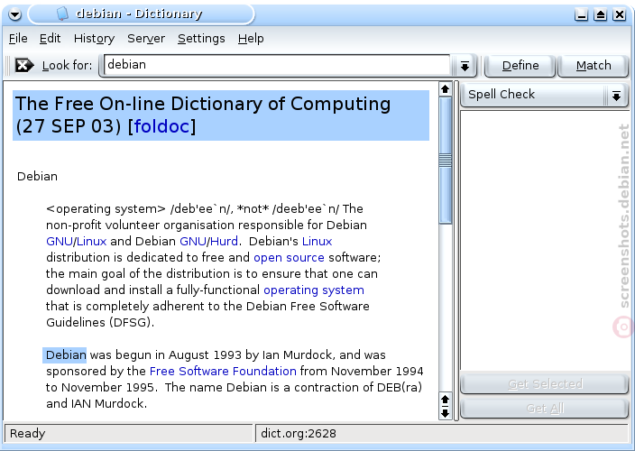Screen dimensions: 635x451
Task: Open the window menu arrow in title bar
Action: [x=14, y=14]
